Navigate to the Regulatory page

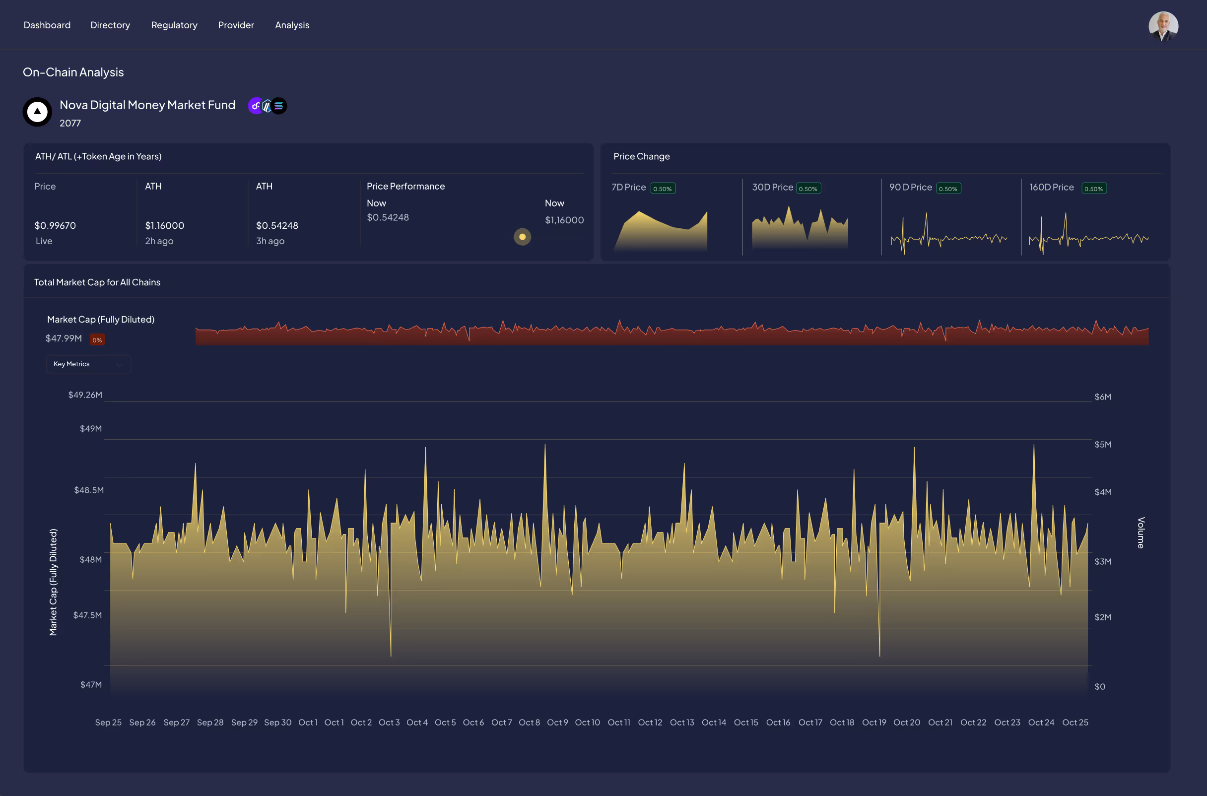(174, 25)
